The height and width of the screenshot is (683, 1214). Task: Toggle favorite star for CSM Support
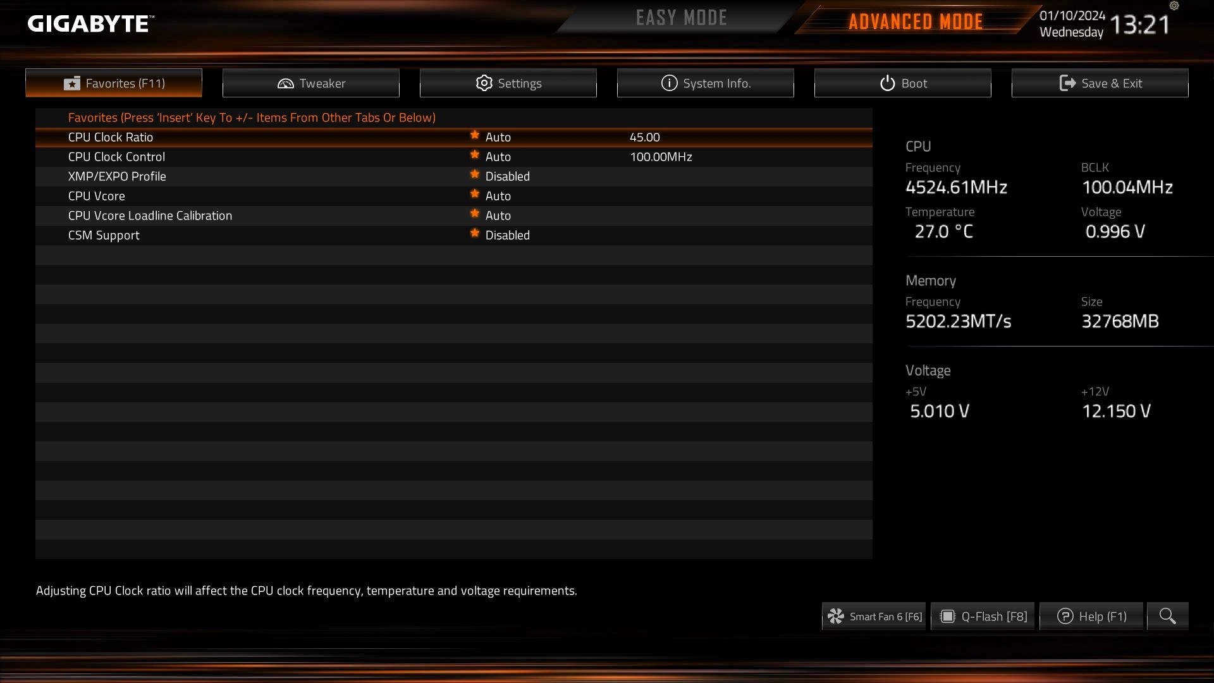coord(475,233)
